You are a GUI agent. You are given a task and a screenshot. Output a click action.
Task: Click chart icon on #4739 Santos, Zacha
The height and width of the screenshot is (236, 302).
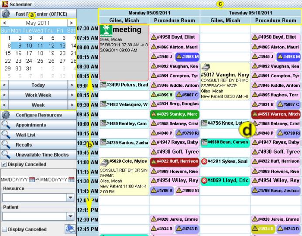point(103,143)
